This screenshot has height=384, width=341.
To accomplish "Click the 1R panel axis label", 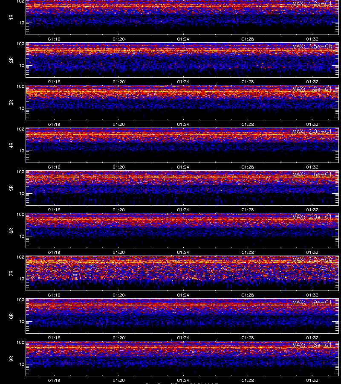I will (x=11, y=17).
